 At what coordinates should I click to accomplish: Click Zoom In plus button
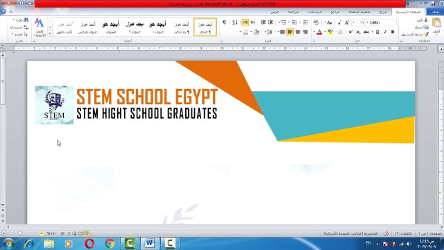click(3, 233)
